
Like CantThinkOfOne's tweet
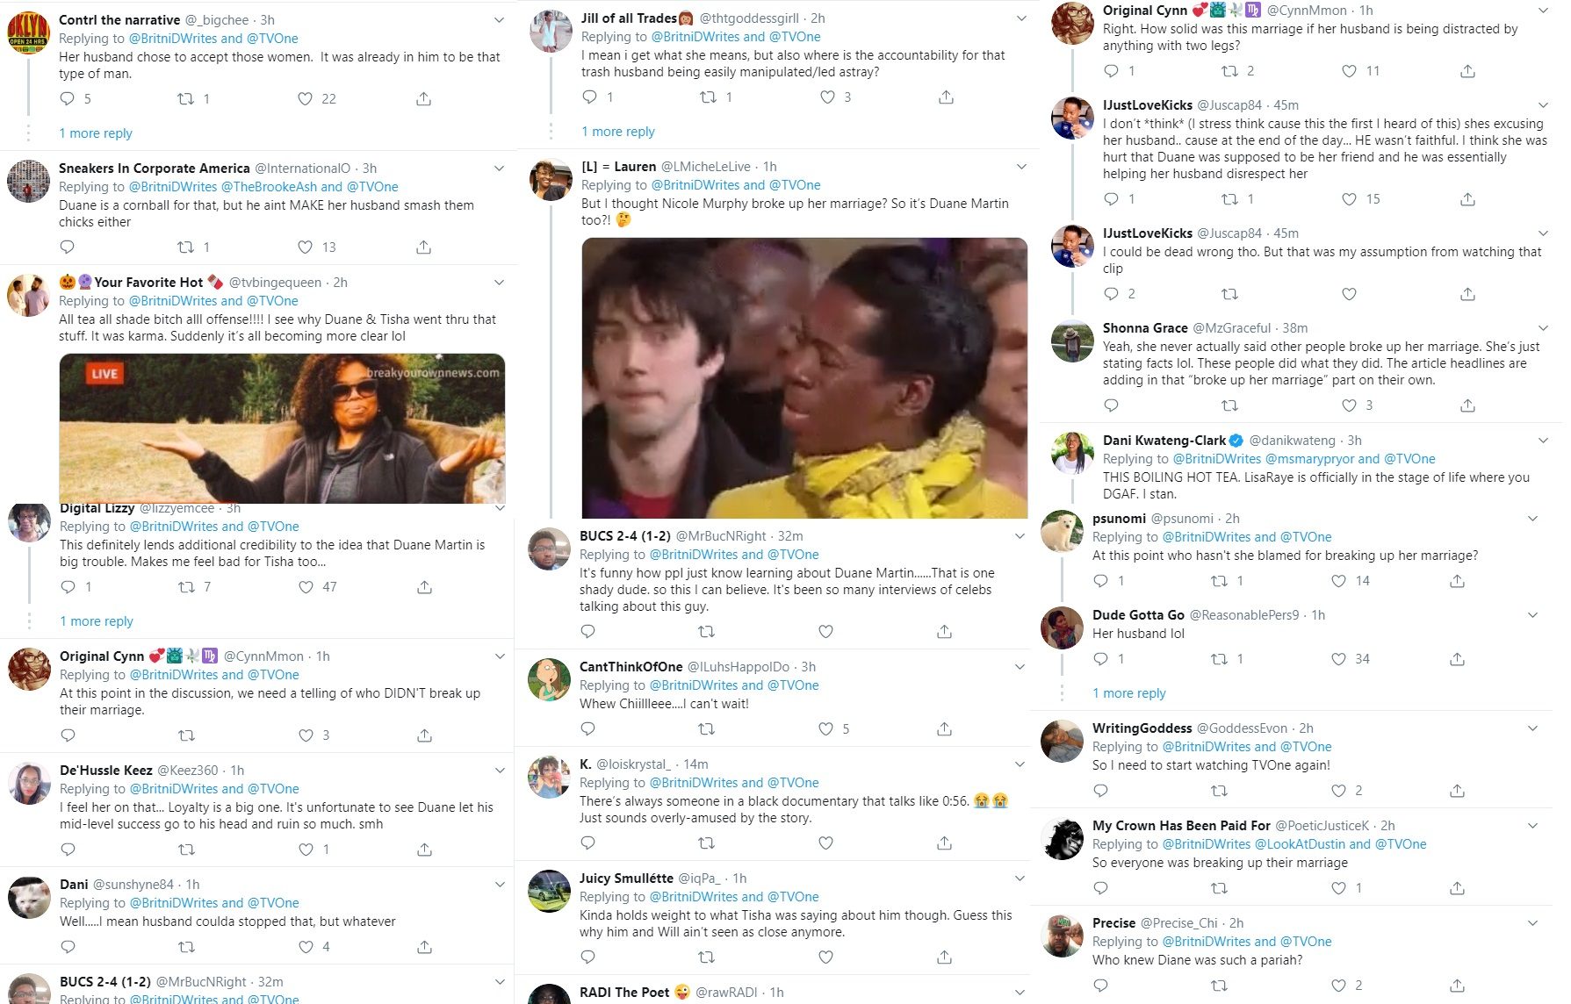pos(825,729)
